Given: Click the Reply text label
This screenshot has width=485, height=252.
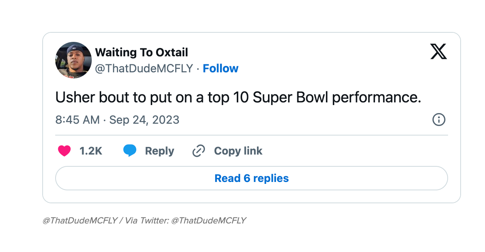Looking at the screenshot, I should 160,151.
